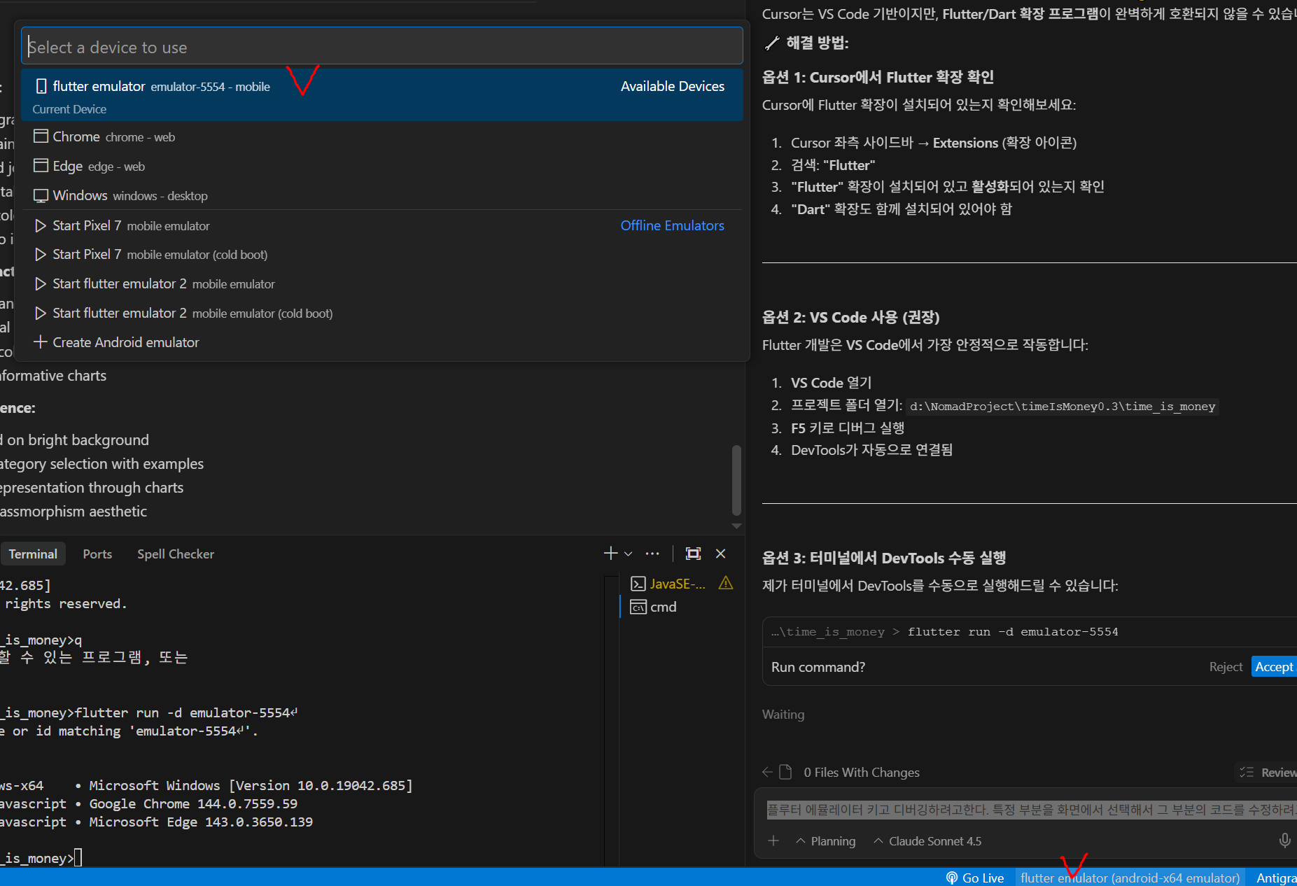Click Go Live in the status bar
Image resolution: width=1297 pixels, height=886 pixels.
975,878
